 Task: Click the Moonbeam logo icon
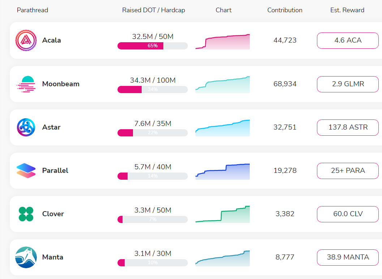point(26,84)
